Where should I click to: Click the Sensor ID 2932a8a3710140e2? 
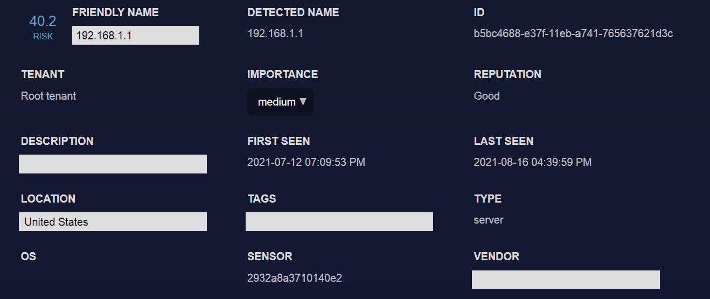pyautogui.click(x=295, y=278)
